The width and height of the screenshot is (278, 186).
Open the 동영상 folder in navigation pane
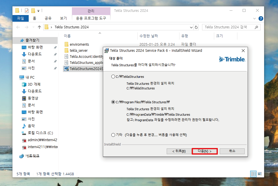pos(33,98)
